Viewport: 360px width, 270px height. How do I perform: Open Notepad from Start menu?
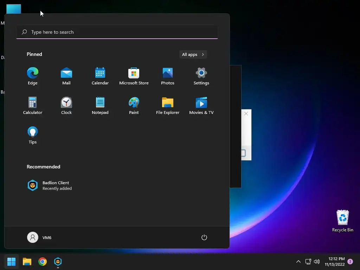[100, 106]
